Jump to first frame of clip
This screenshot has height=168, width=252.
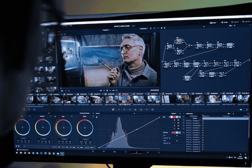[101, 91]
